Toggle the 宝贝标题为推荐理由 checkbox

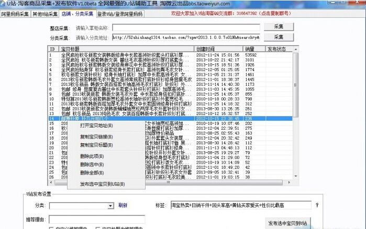point(97,228)
